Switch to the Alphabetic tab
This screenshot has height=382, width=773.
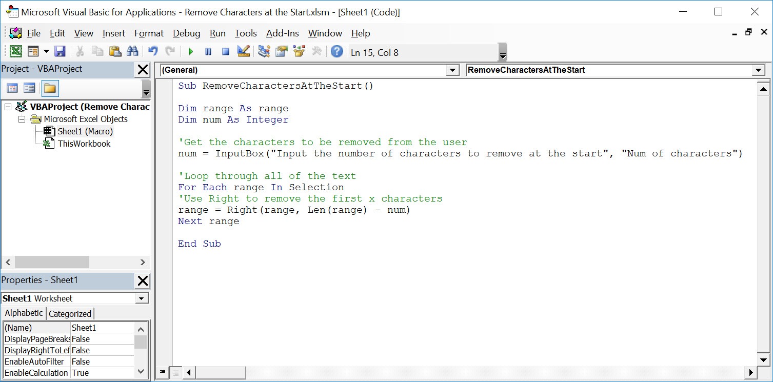point(24,313)
